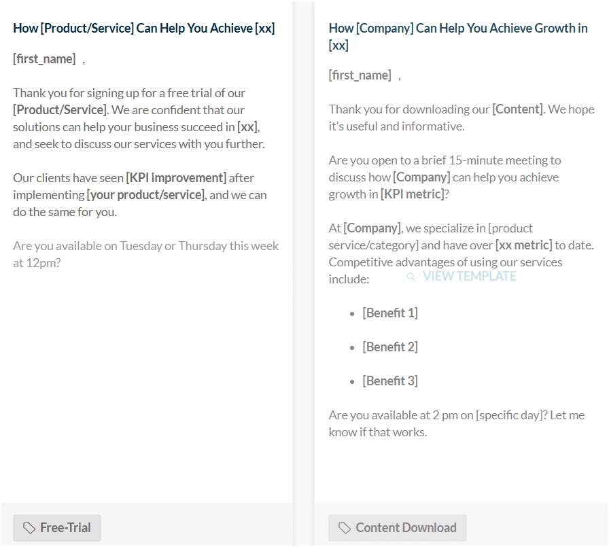Click the [first_name] placeholder in the right template
This screenshot has height=547, width=609.
(x=360, y=75)
